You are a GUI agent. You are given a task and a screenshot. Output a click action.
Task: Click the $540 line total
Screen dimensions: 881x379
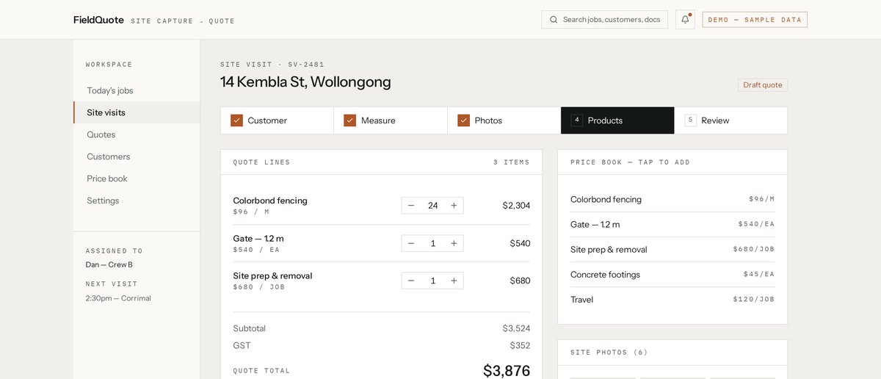coord(520,243)
